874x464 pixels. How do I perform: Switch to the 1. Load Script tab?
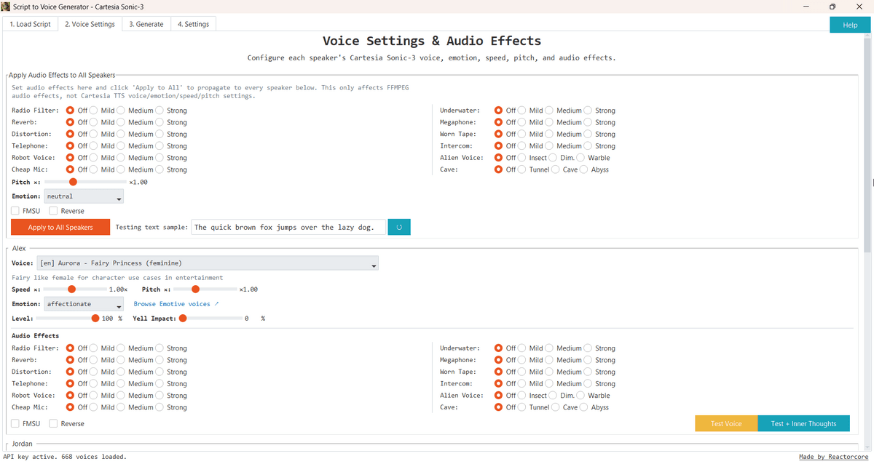[30, 24]
